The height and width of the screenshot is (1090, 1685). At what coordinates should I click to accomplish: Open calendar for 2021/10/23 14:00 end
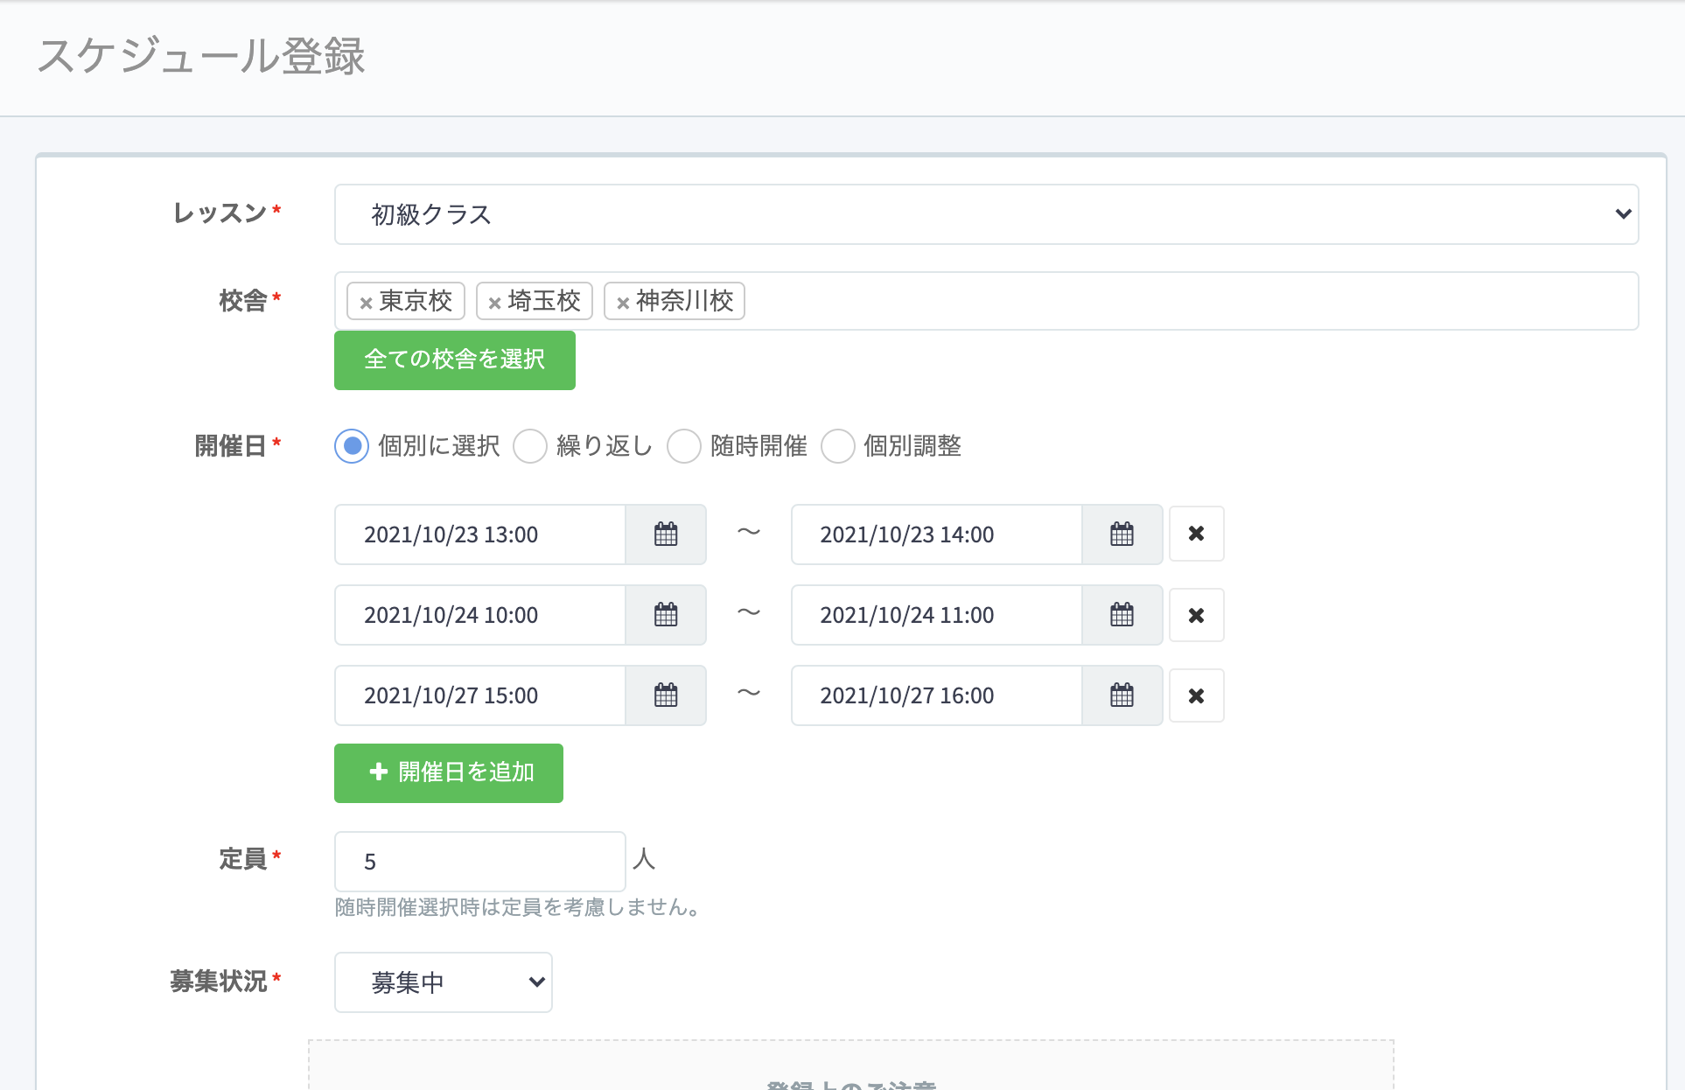1122,535
